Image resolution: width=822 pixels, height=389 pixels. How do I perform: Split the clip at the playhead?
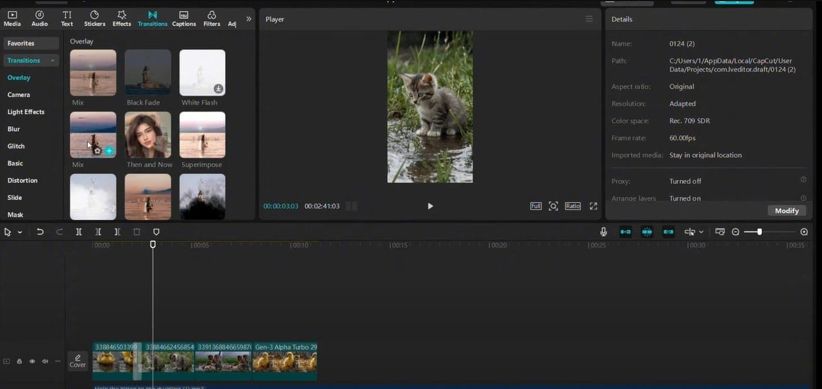[x=79, y=232]
